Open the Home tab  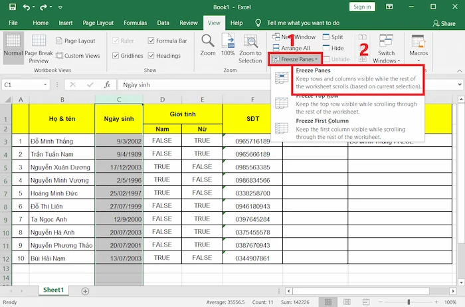[x=41, y=23]
